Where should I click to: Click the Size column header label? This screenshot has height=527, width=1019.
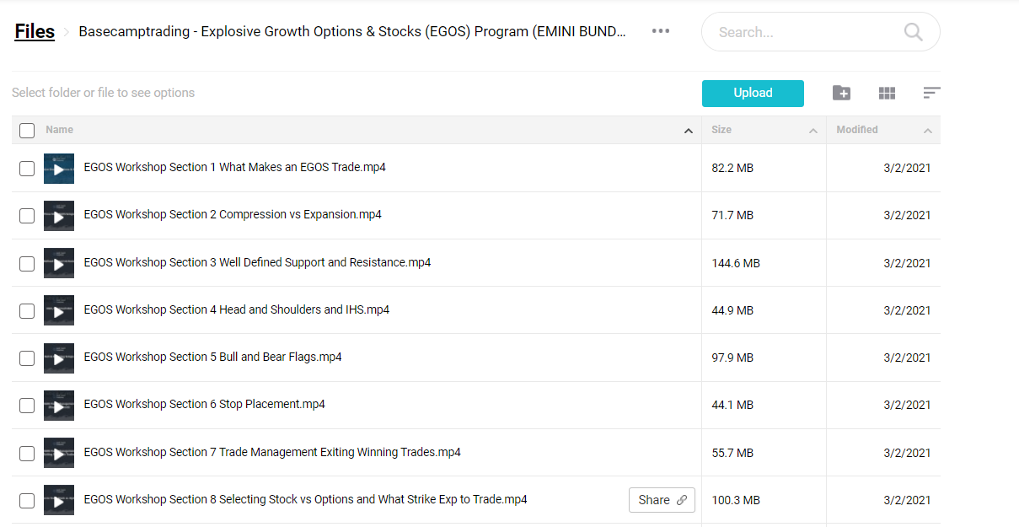point(721,130)
